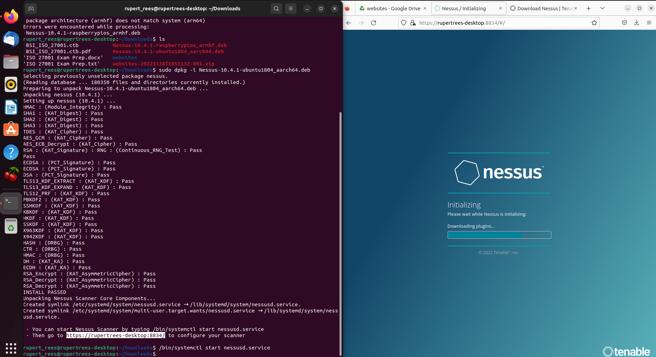
Task: Click the terminal search icon
Action: [276, 9]
